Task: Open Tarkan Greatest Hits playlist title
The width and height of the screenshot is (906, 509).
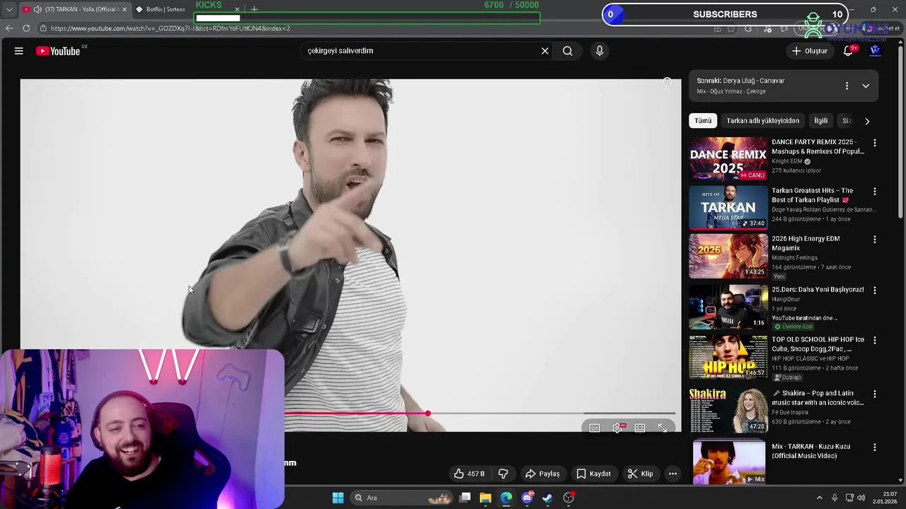Action: coord(812,195)
